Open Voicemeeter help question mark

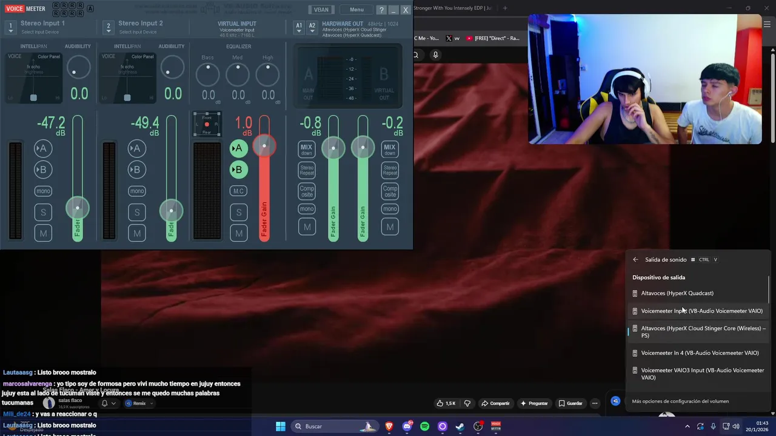pyautogui.click(x=381, y=10)
